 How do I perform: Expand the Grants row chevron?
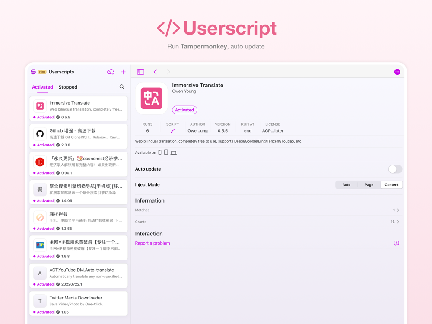pyautogui.click(x=398, y=222)
